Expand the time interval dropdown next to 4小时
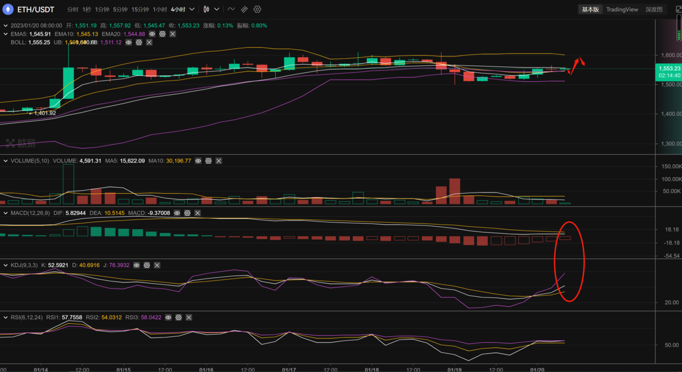 [192, 9]
